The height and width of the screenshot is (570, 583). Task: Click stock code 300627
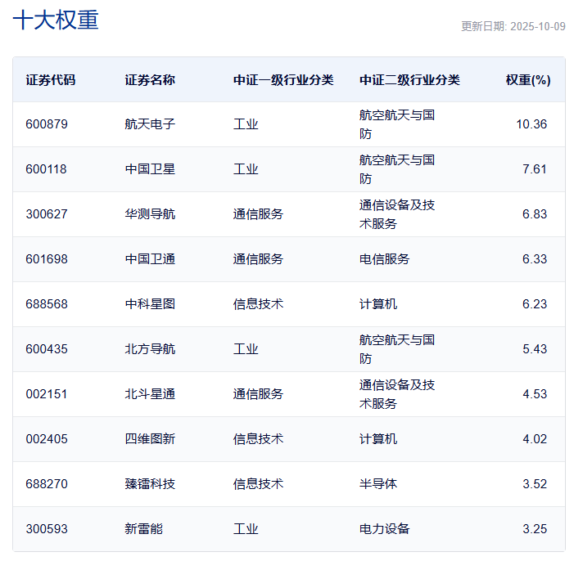tap(47, 214)
